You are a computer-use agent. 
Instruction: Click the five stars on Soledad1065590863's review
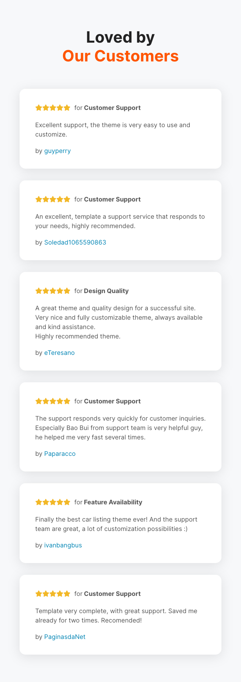[53, 199]
